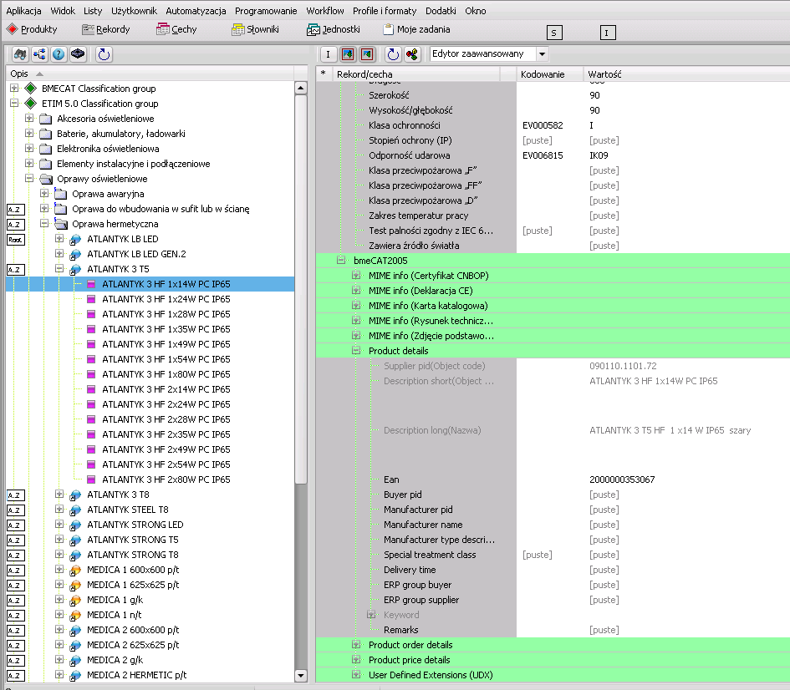Click the blue lamp icon of ATLANTYK LB LED
This screenshot has height=690, width=790.
(x=75, y=240)
